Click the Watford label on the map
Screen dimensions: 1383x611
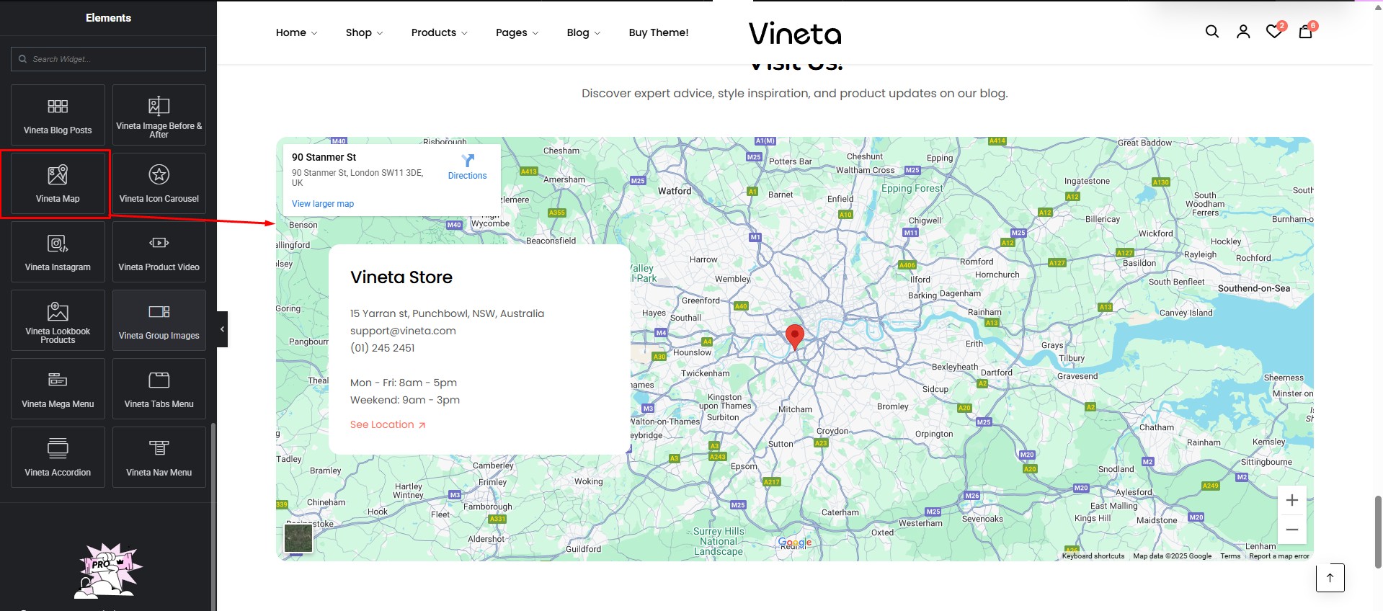coord(675,191)
